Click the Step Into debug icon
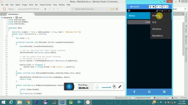Viewport: 188px width, 105px height. point(53,9)
